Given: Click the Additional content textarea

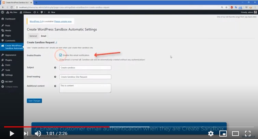Looking at the screenshot, I should (85, 88).
